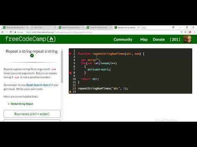Click the repeatStringNumTimes("abc") call on line 13
The height and width of the screenshot is (147, 197).
[103, 89]
